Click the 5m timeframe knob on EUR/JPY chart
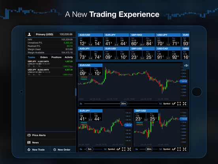 [x=90, y=149]
